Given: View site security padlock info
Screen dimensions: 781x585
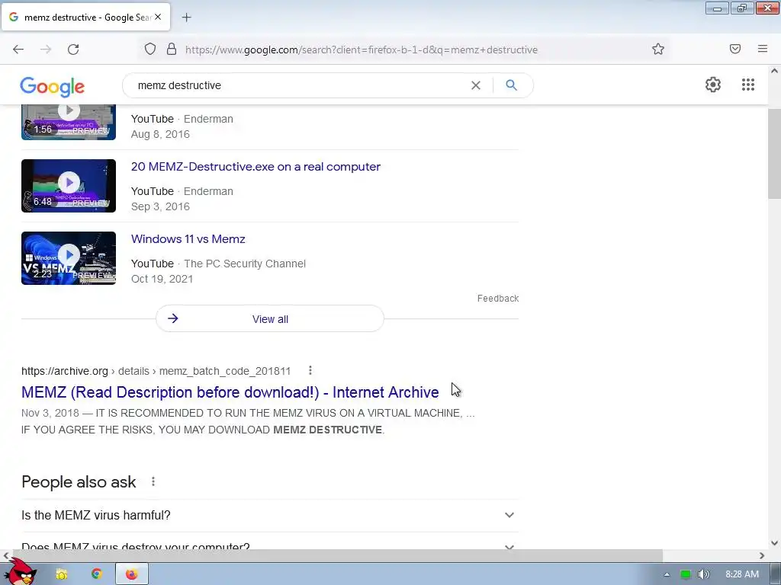Looking at the screenshot, I should click(x=172, y=49).
